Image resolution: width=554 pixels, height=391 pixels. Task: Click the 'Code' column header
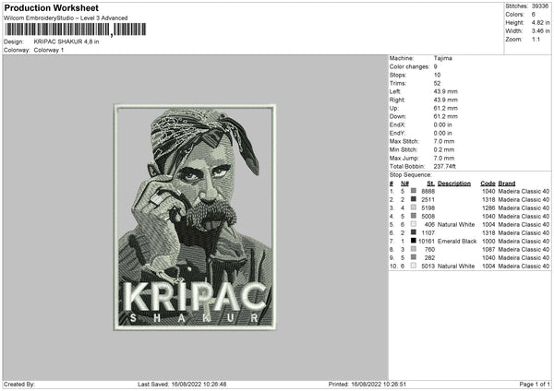click(x=488, y=184)
